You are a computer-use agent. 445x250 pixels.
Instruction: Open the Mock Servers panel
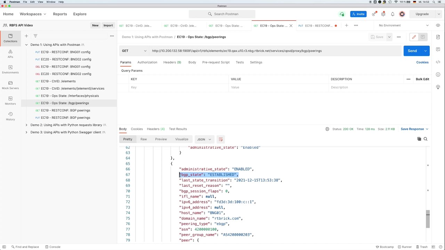click(x=10, y=85)
